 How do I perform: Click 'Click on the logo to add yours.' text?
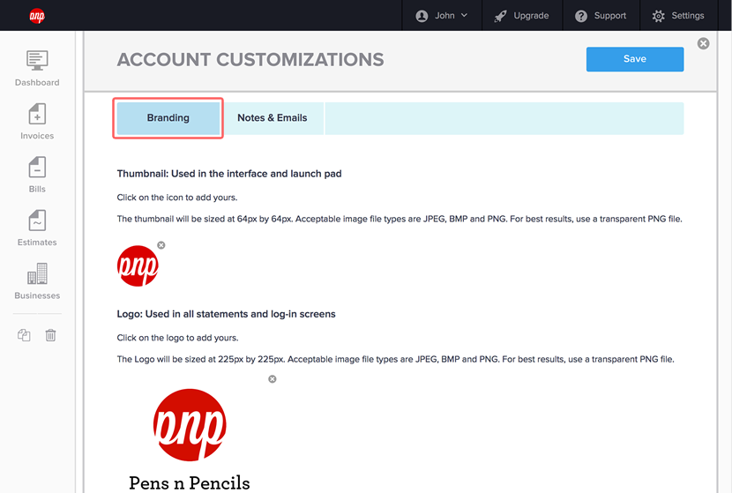177,338
